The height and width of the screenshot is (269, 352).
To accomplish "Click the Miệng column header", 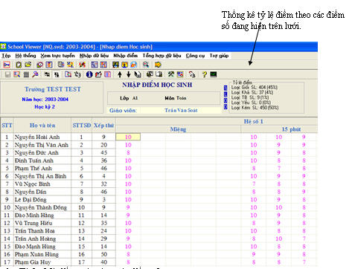I will 178,129.
